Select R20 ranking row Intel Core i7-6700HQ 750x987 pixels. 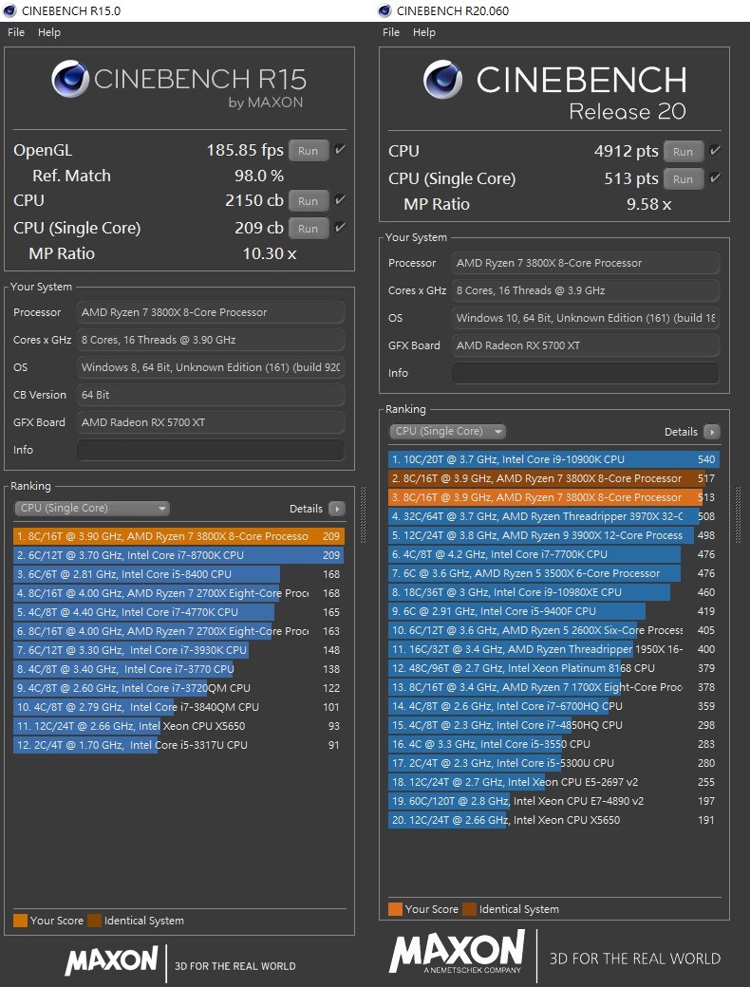tap(554, 706)
